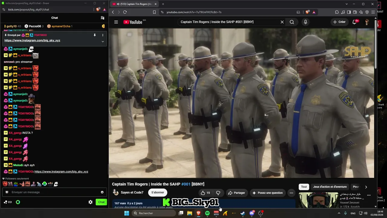Dislike the video with thumbs down
Screen dimensions: 387x218
pyautogui.click(x=218, y=193)
